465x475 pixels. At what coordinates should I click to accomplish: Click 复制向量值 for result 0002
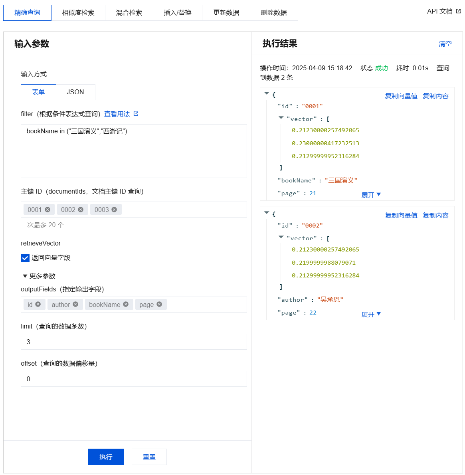point(401,216)
